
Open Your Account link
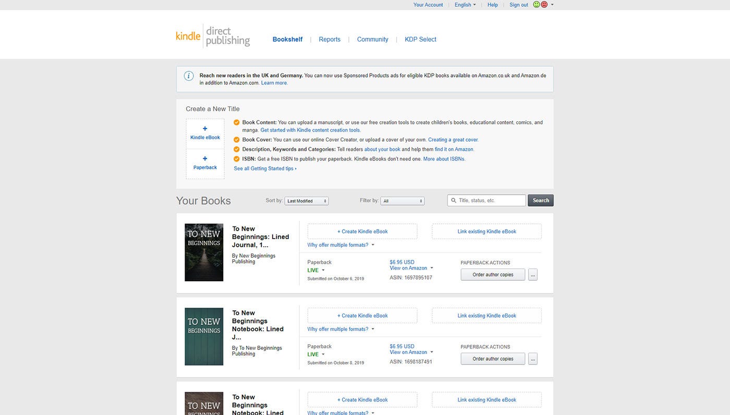pyautogui.click(x=428, y=5)
